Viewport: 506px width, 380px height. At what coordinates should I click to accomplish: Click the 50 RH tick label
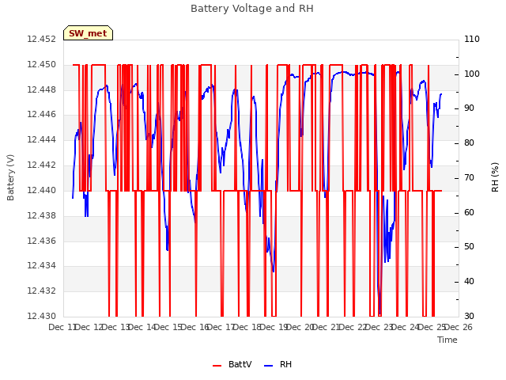click(469, 247)
